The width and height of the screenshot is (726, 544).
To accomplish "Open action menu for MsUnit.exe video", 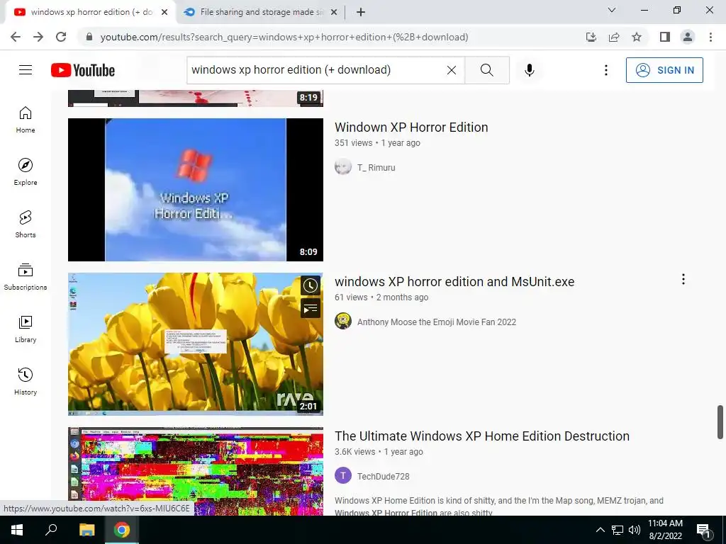I will 683,279.
